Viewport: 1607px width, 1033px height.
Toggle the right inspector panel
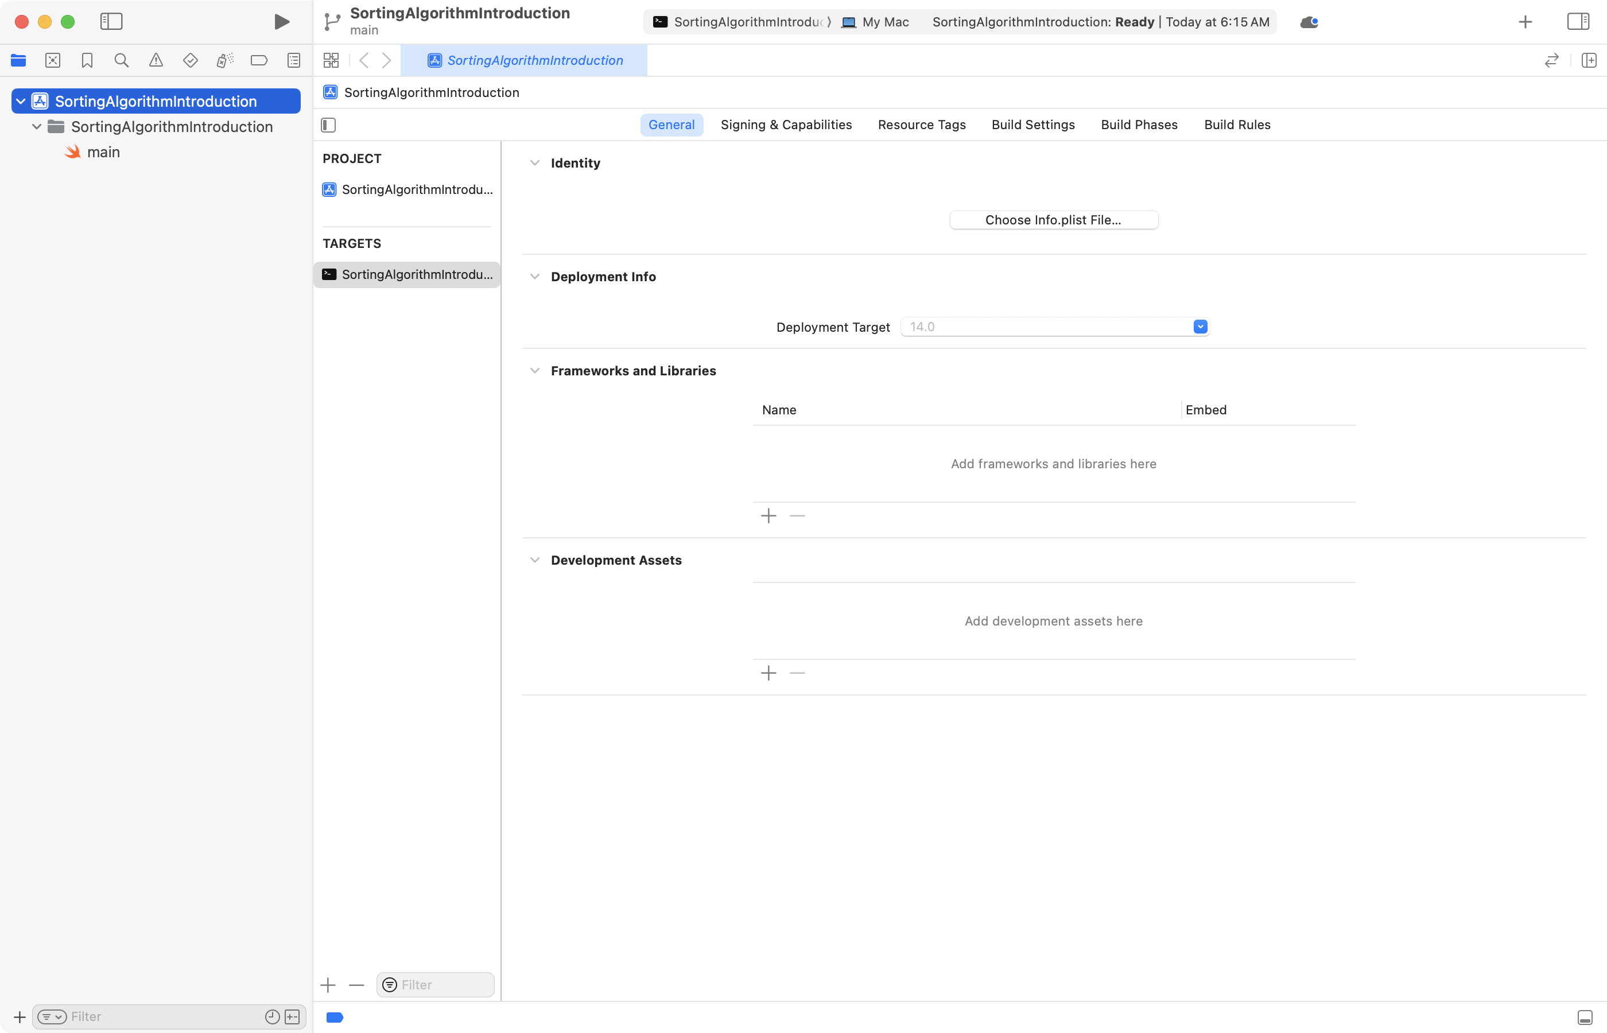coord(1578,21)
